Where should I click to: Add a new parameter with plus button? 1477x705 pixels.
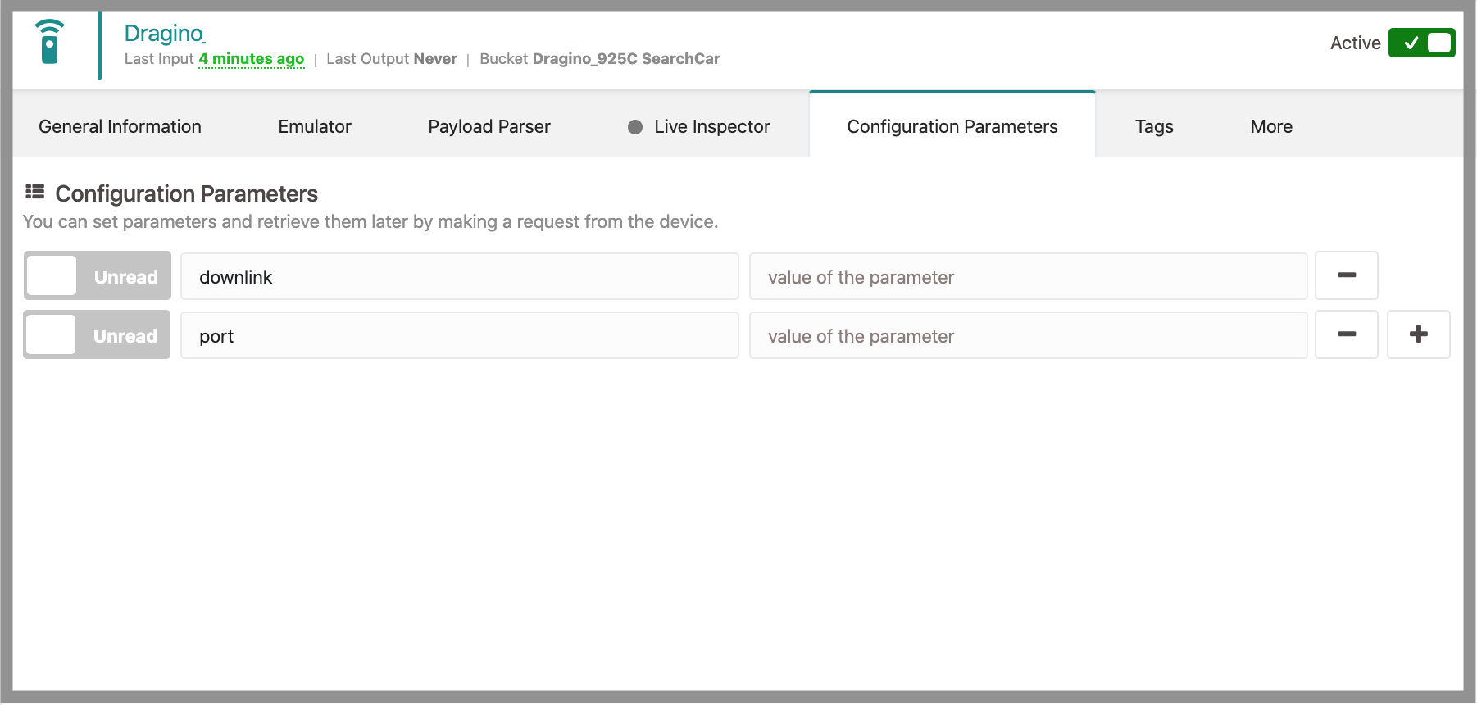pos(1419,334)
